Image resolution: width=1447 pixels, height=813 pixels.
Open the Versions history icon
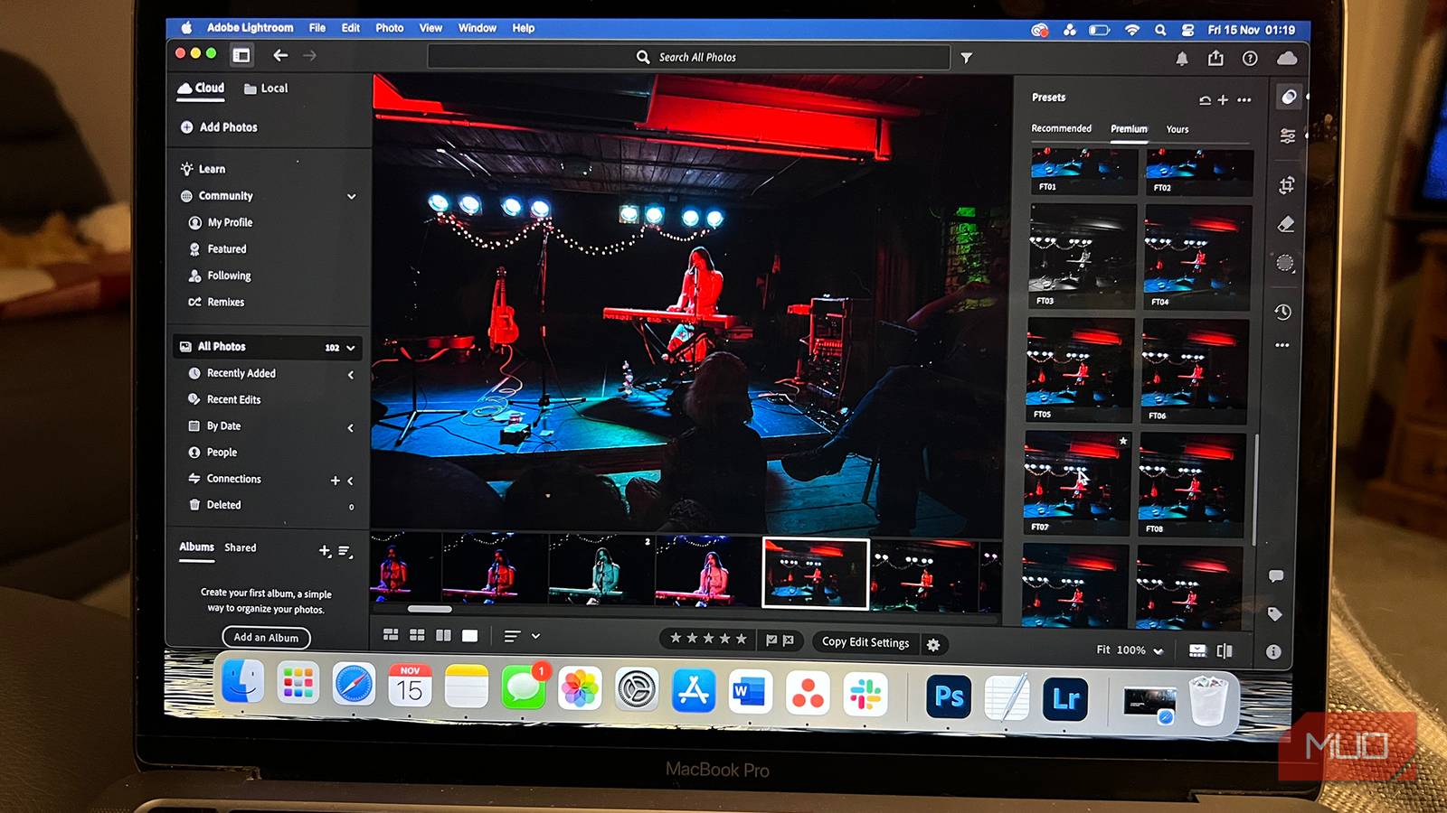click(1282, 312)
